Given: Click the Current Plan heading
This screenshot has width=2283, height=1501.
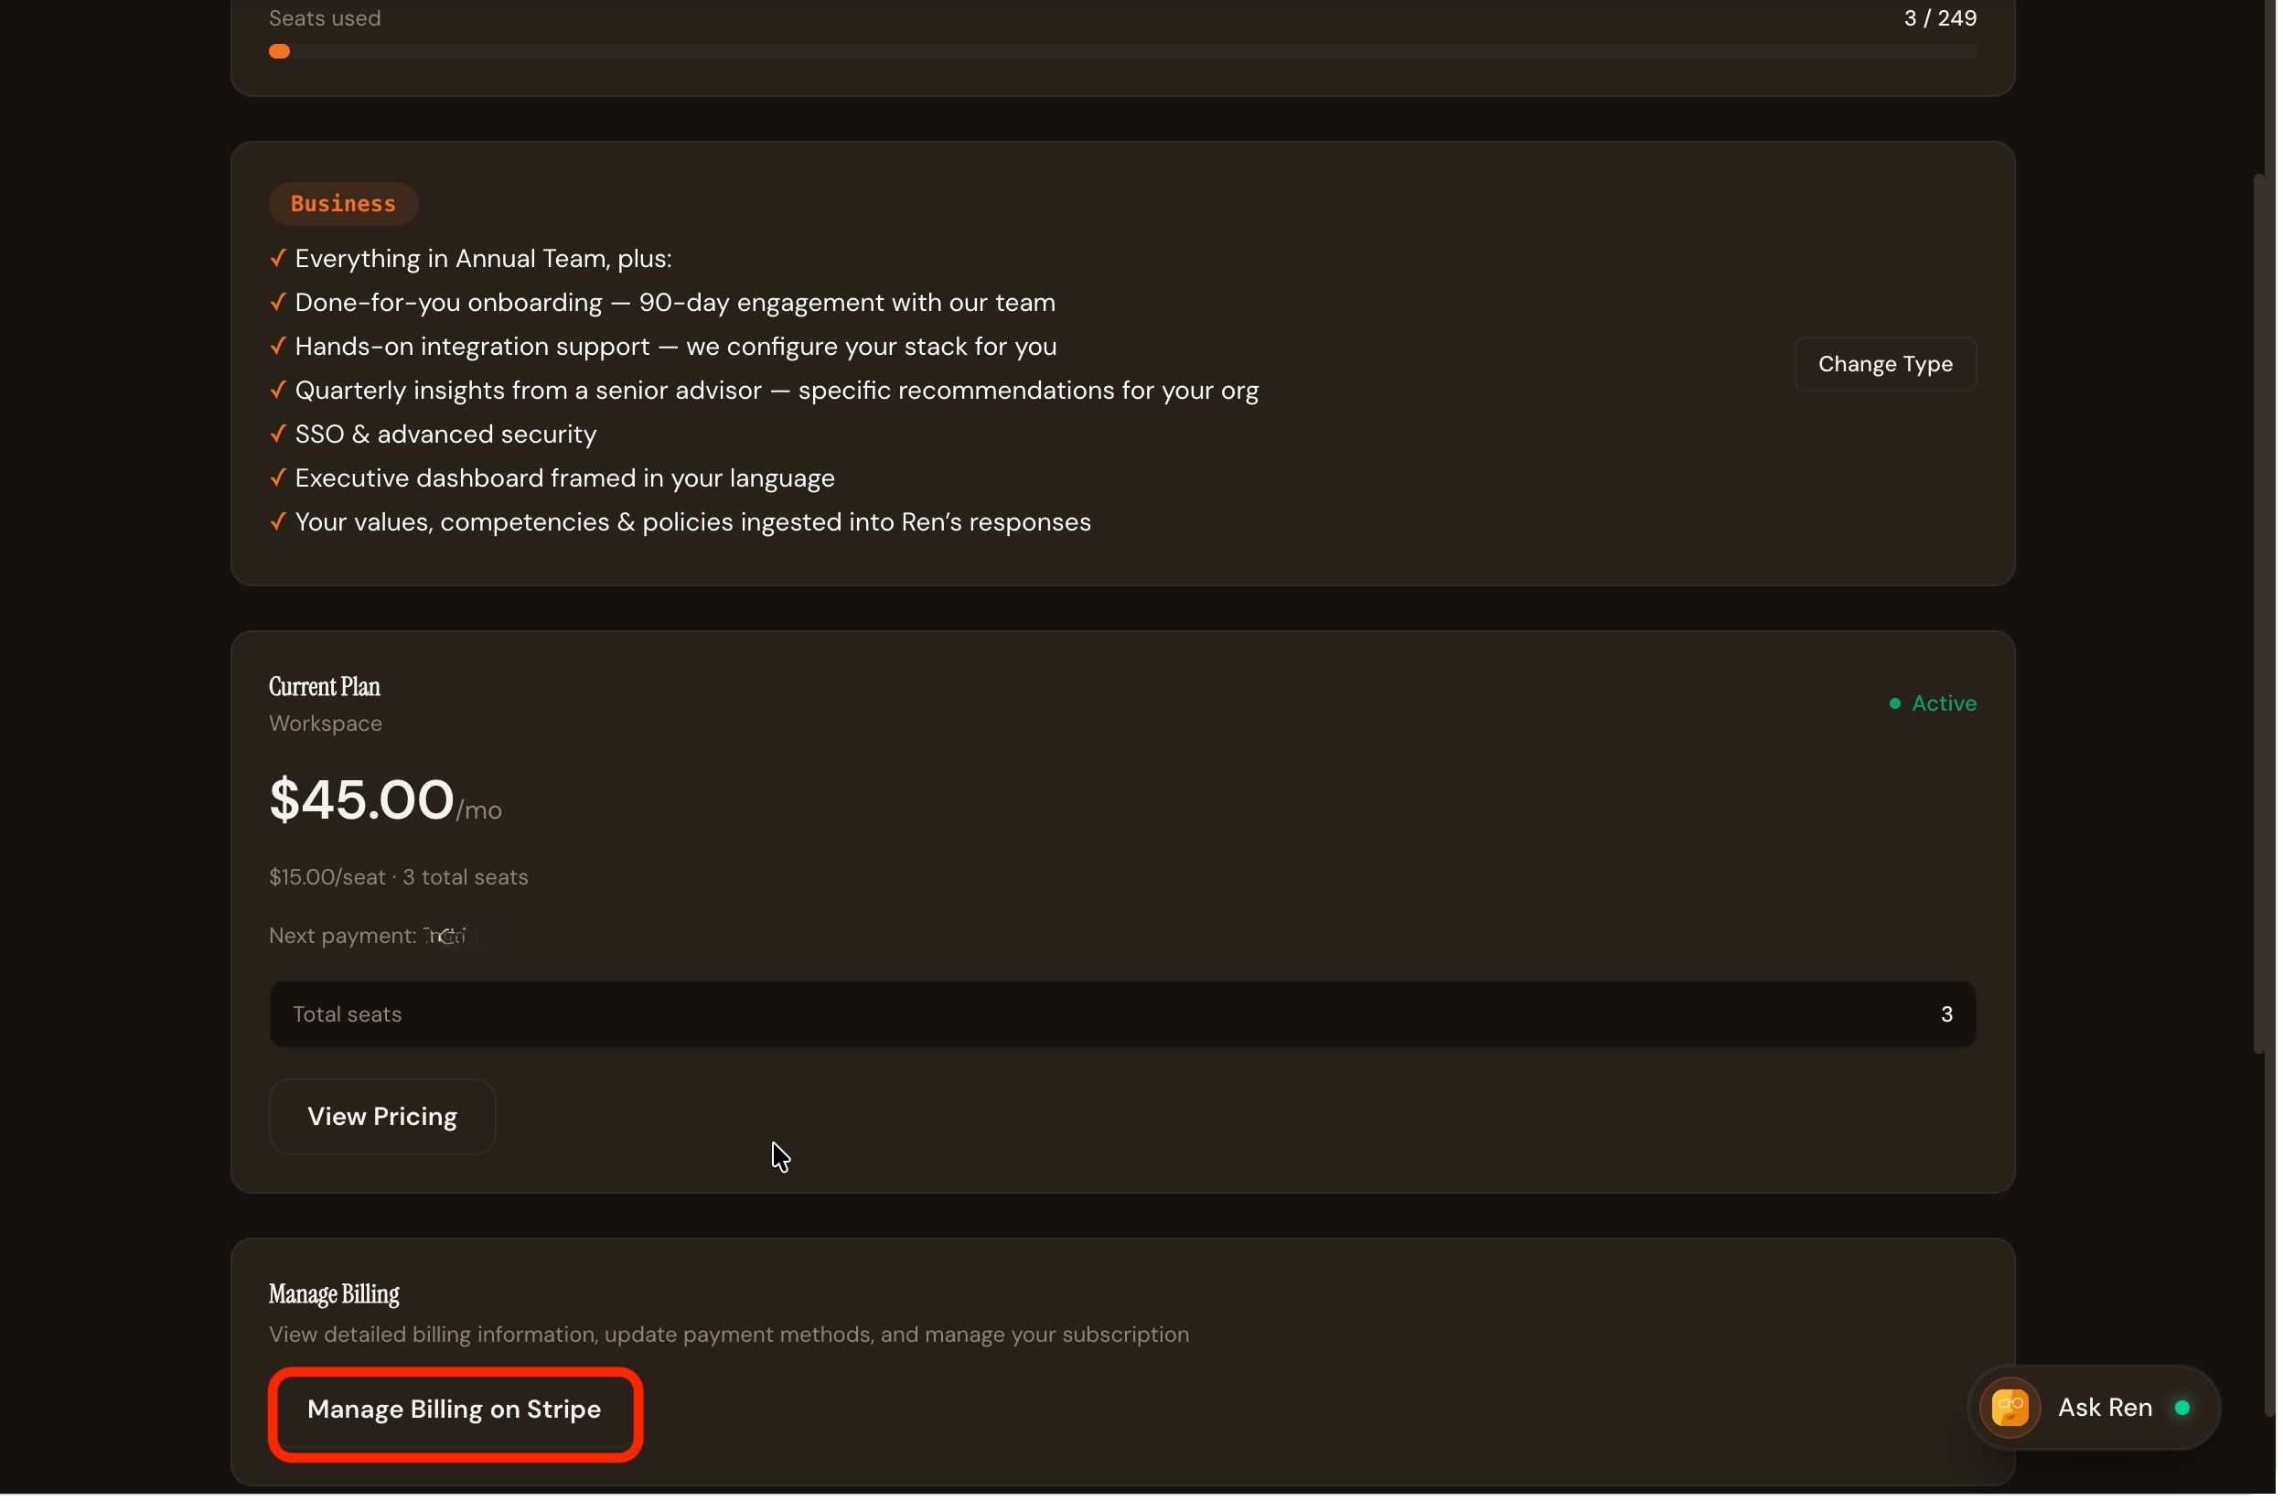Looking at the screenshot, I should (x=326, y=689).
